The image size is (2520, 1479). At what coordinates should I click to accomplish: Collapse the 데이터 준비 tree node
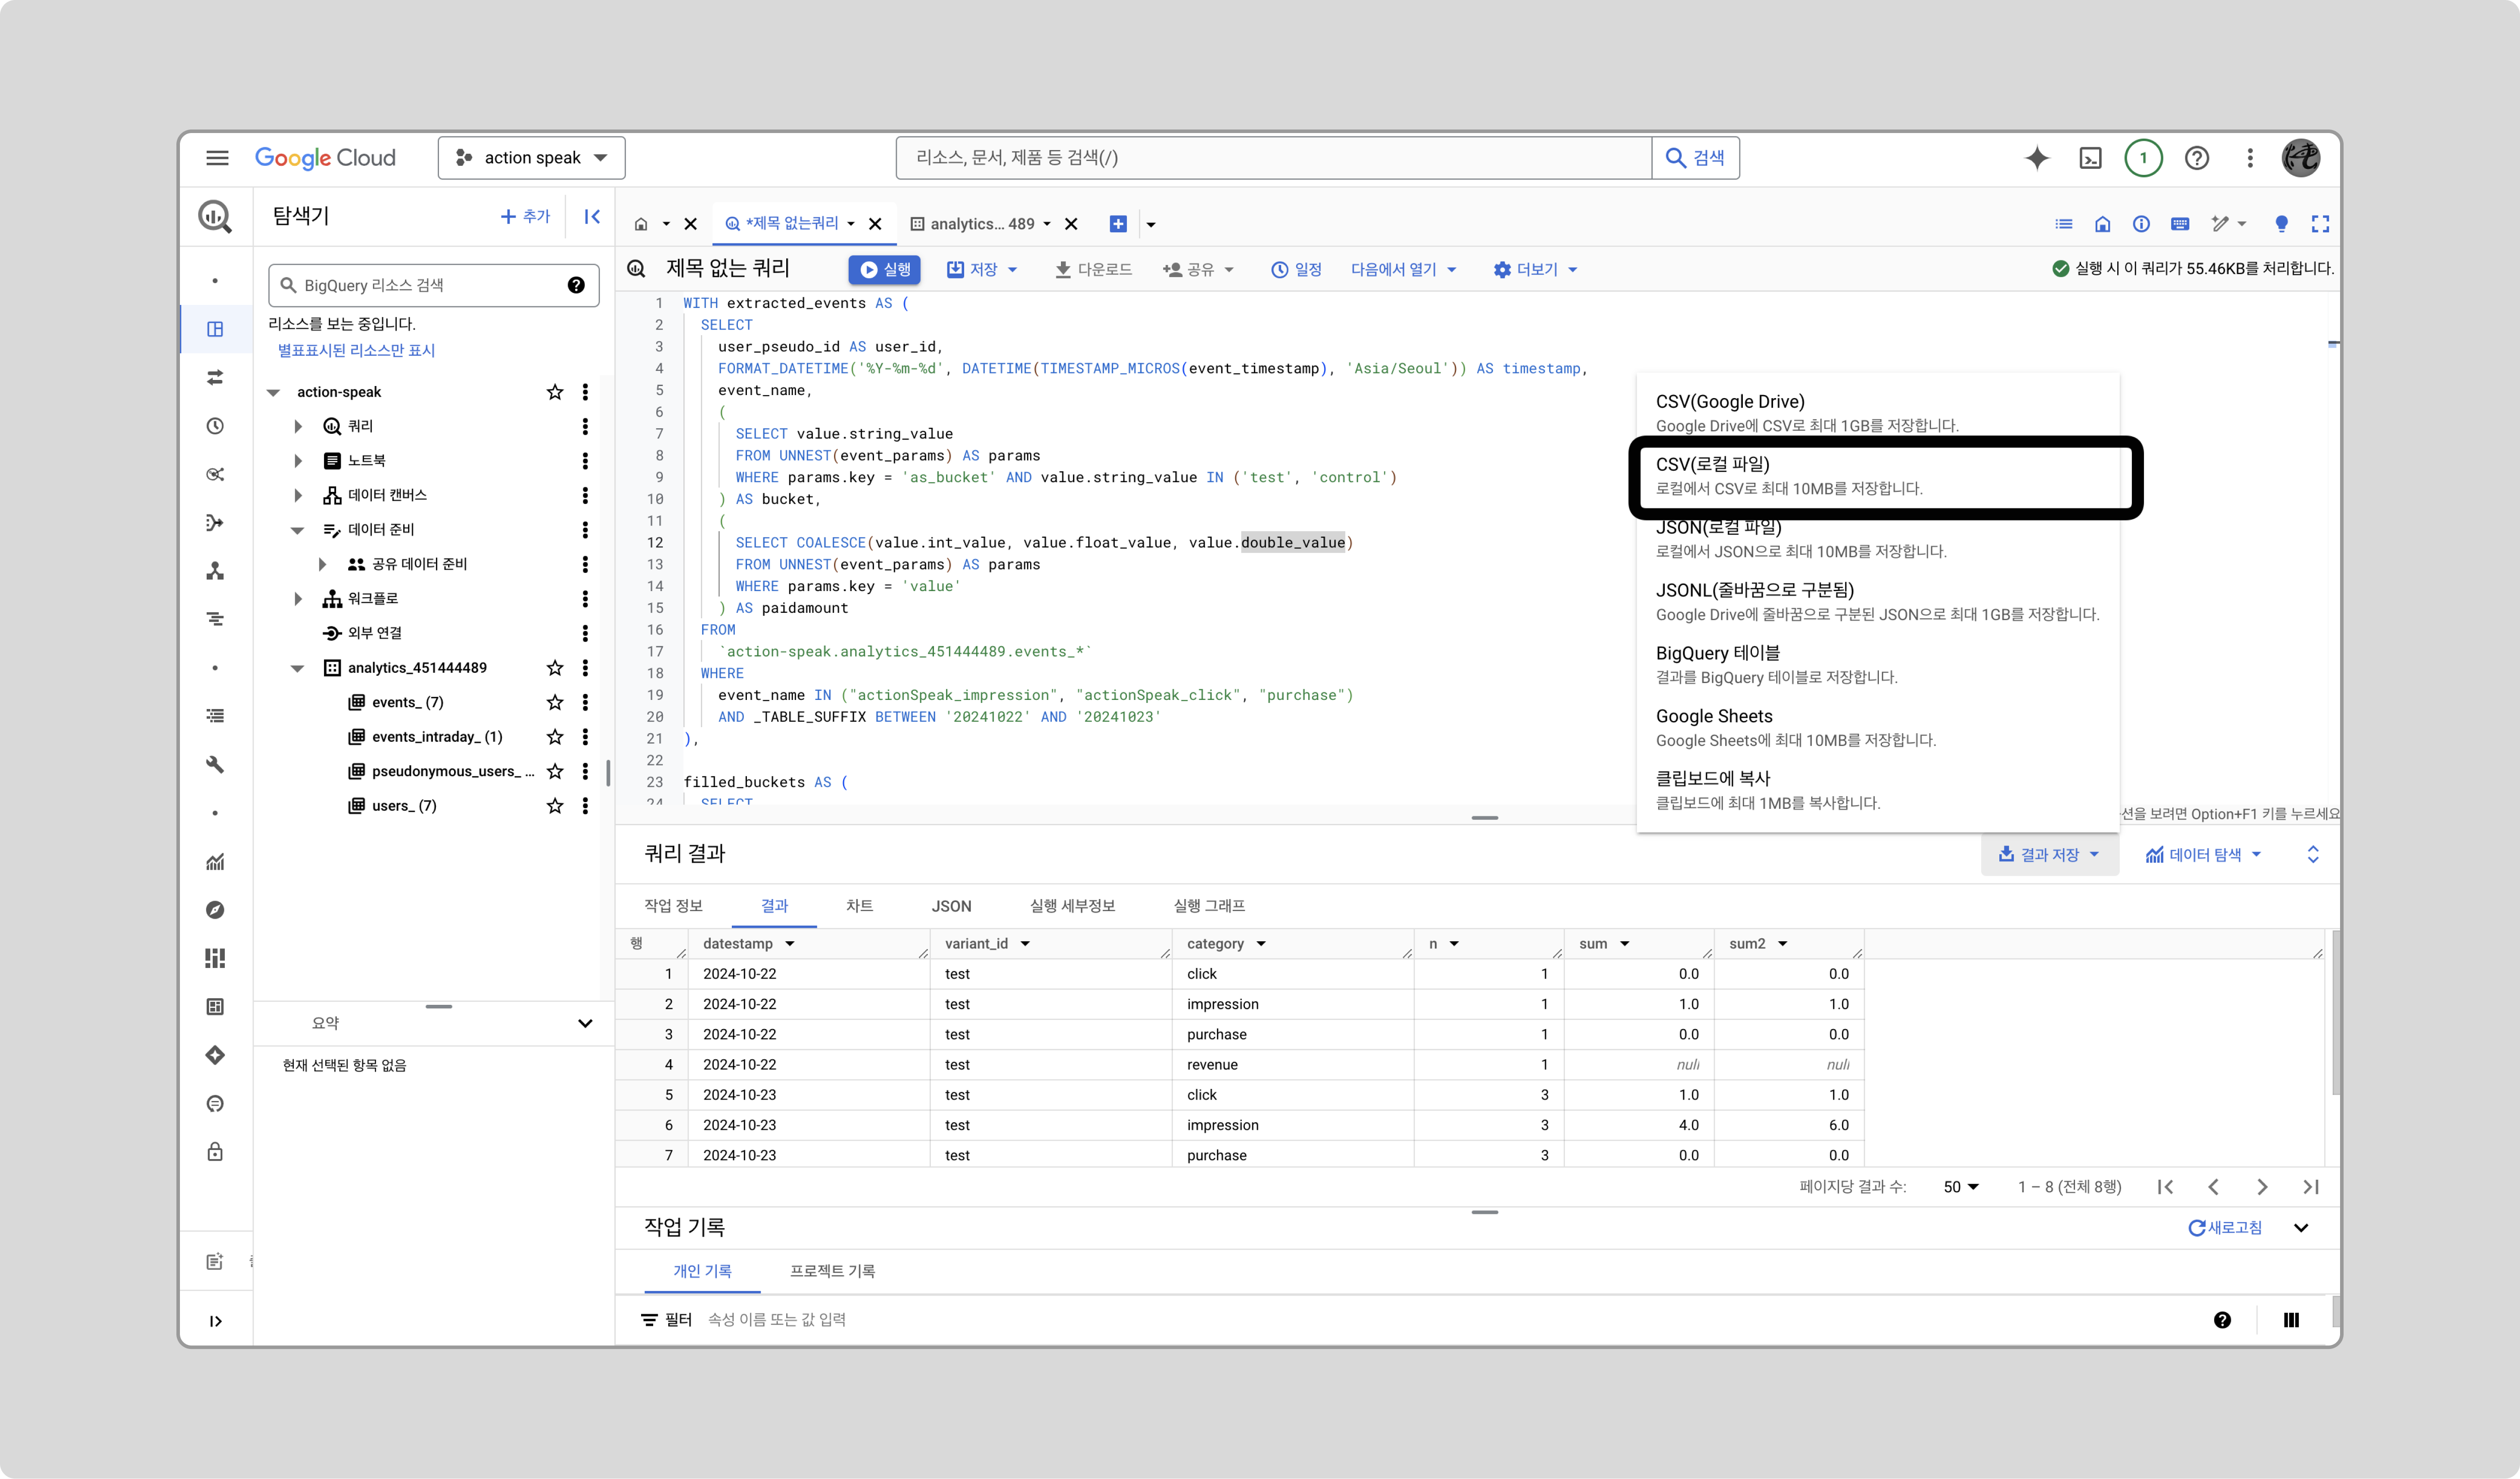[x=297, y=530]
